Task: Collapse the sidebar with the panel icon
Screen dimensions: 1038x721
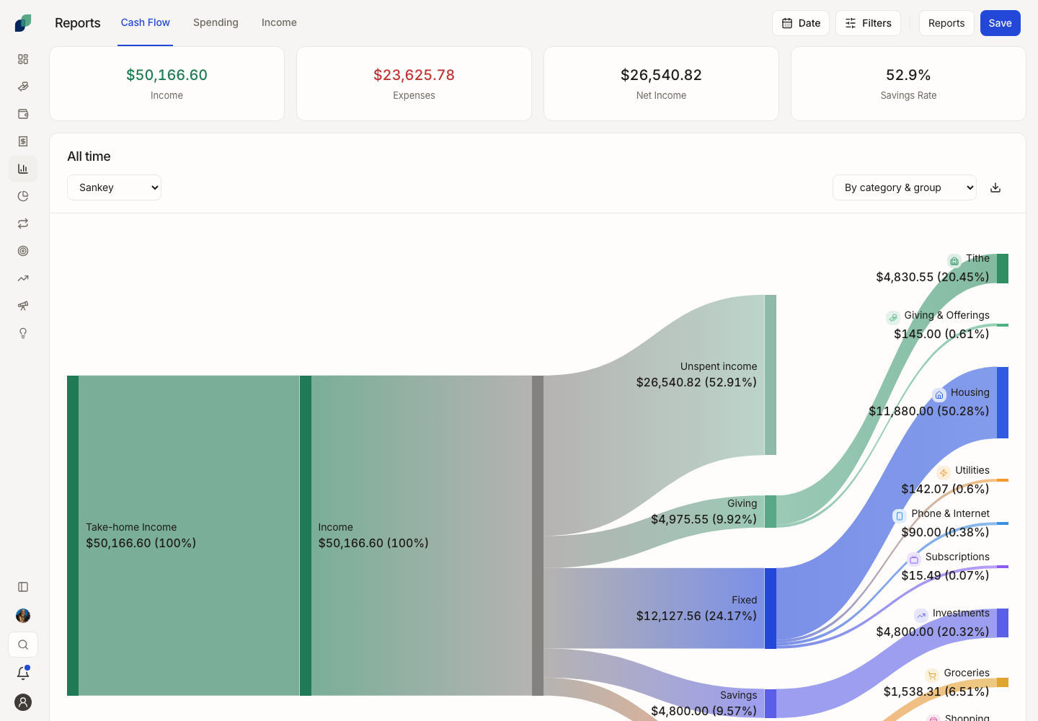Action: pos(23,587)
